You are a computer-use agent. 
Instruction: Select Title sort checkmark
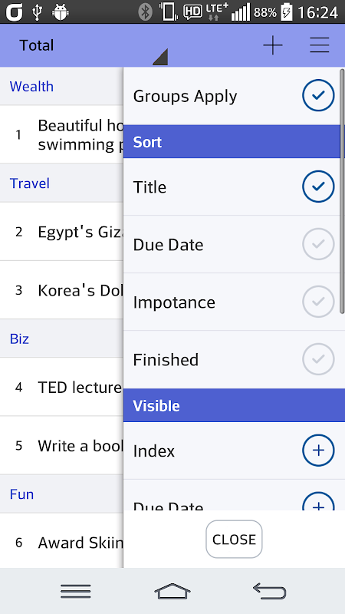(x=318, y=187)
